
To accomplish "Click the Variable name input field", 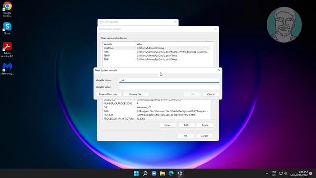I will (169, 80).
